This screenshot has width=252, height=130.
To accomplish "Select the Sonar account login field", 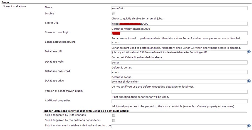I will click(179, 33).
